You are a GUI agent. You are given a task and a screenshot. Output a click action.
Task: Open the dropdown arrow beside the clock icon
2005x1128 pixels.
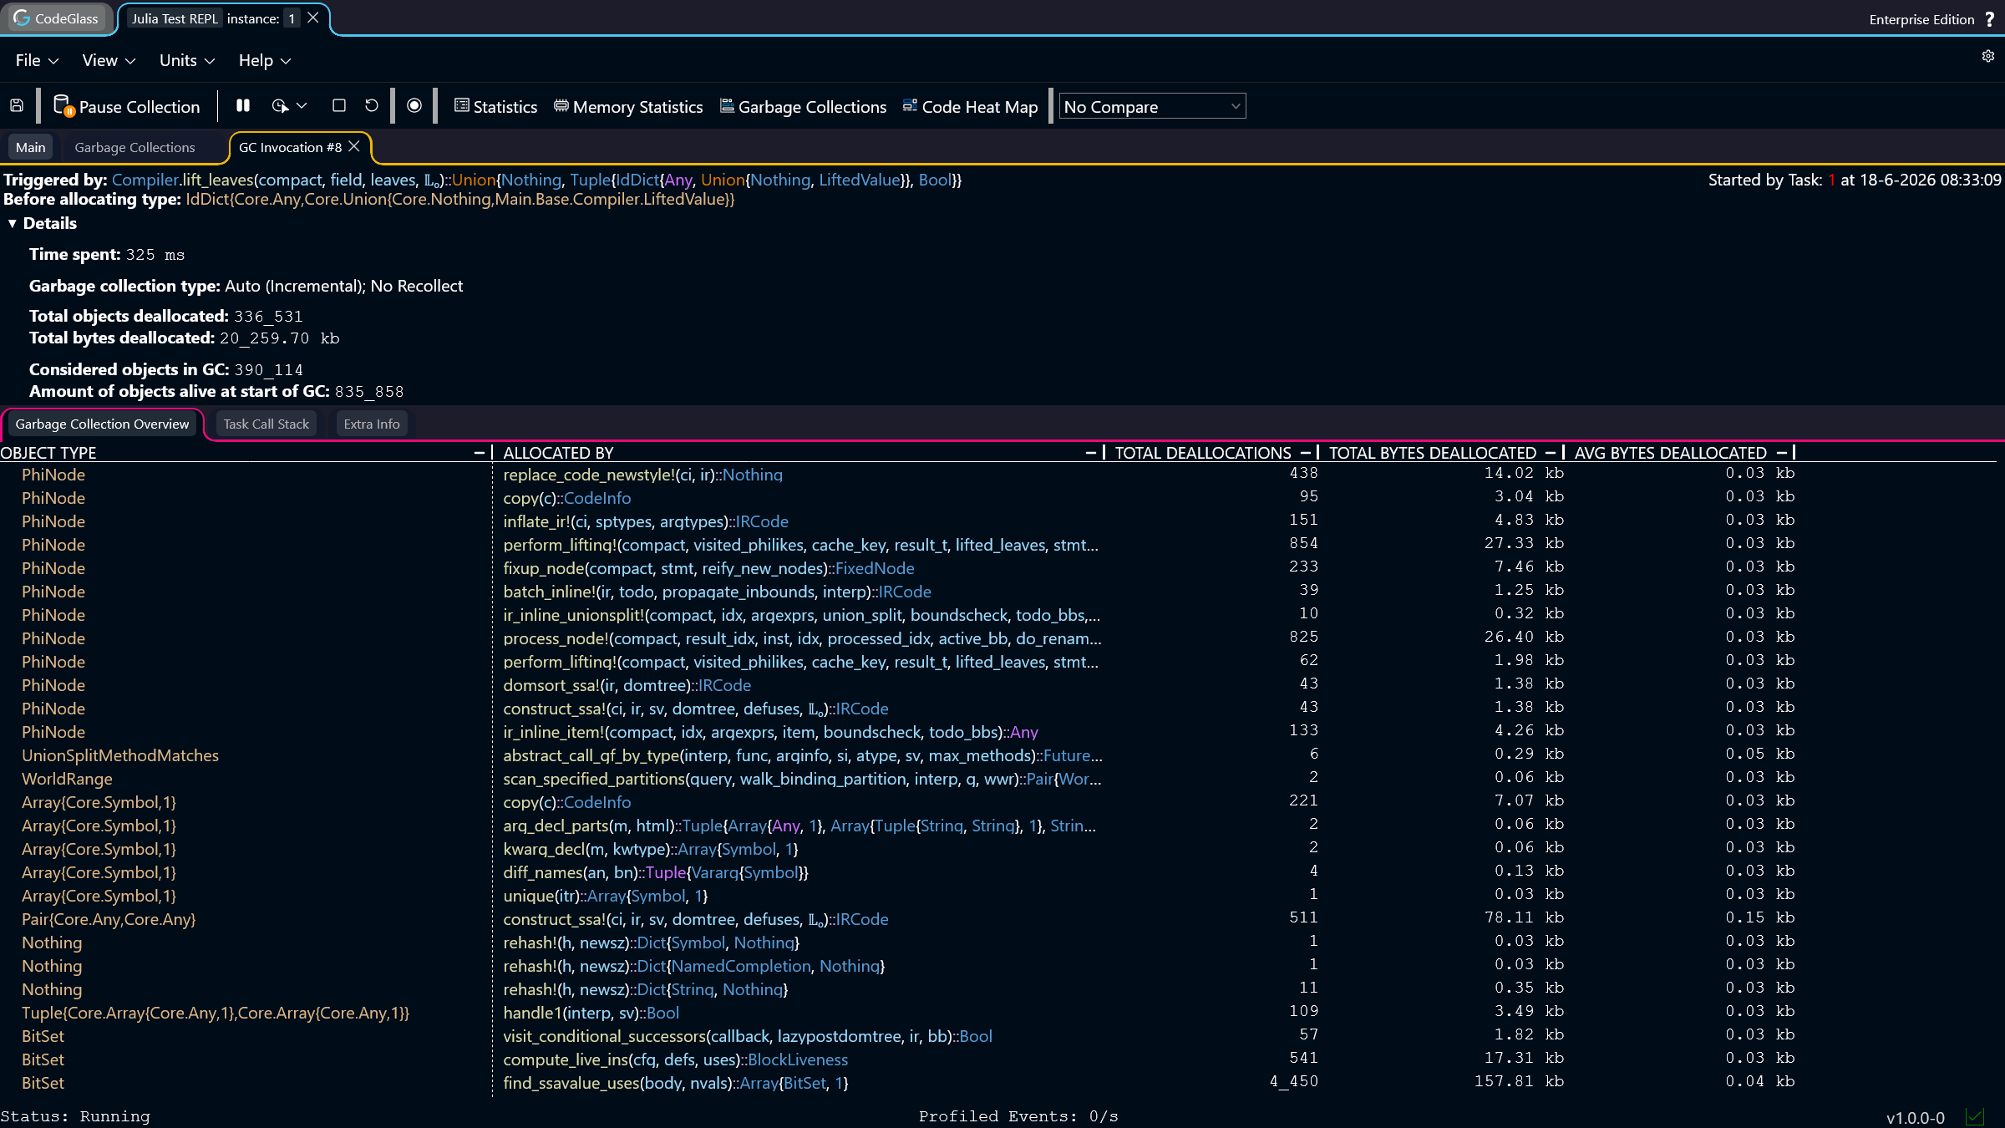tap(302, 106)
